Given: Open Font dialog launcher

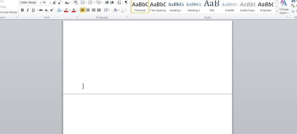Looking at the screenshot, I should (x=77, y=17).
